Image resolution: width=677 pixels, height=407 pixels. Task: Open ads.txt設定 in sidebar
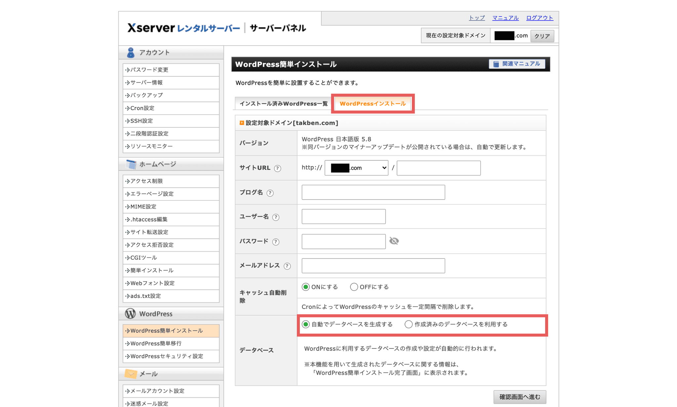(171, 296)
